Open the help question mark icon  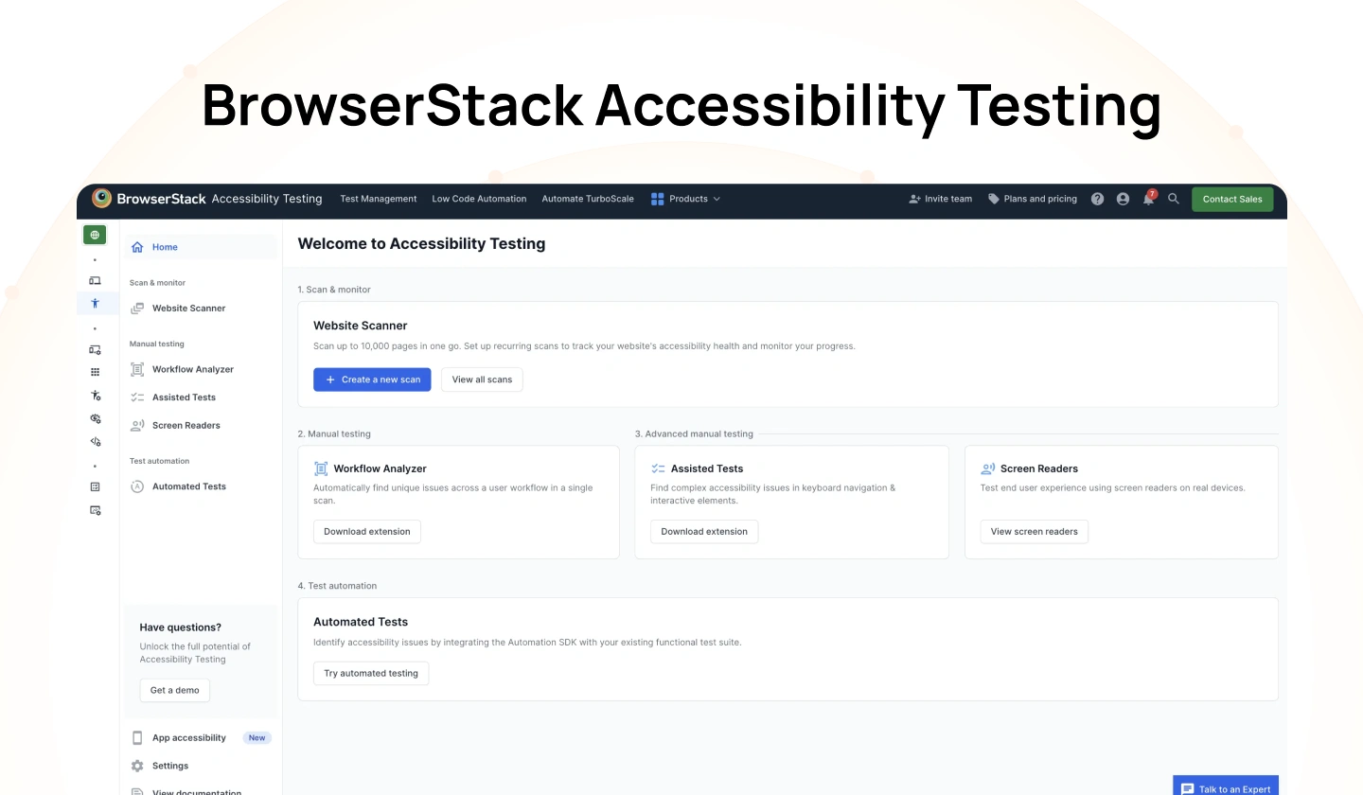pos(1097,199)
